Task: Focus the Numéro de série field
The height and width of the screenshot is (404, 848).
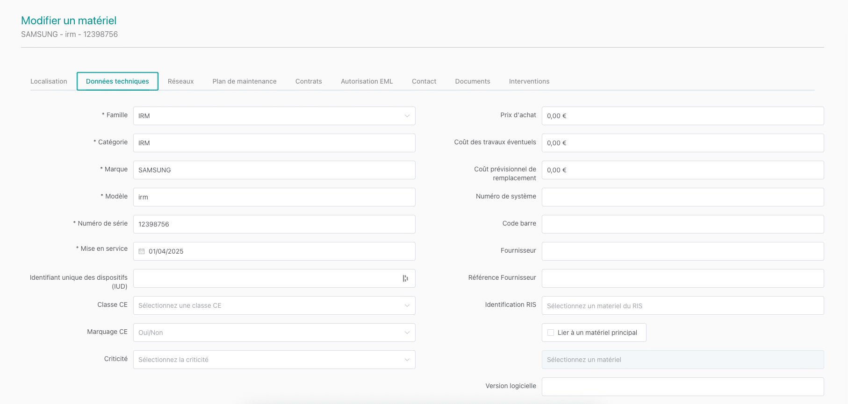Action: pos(274,224)
